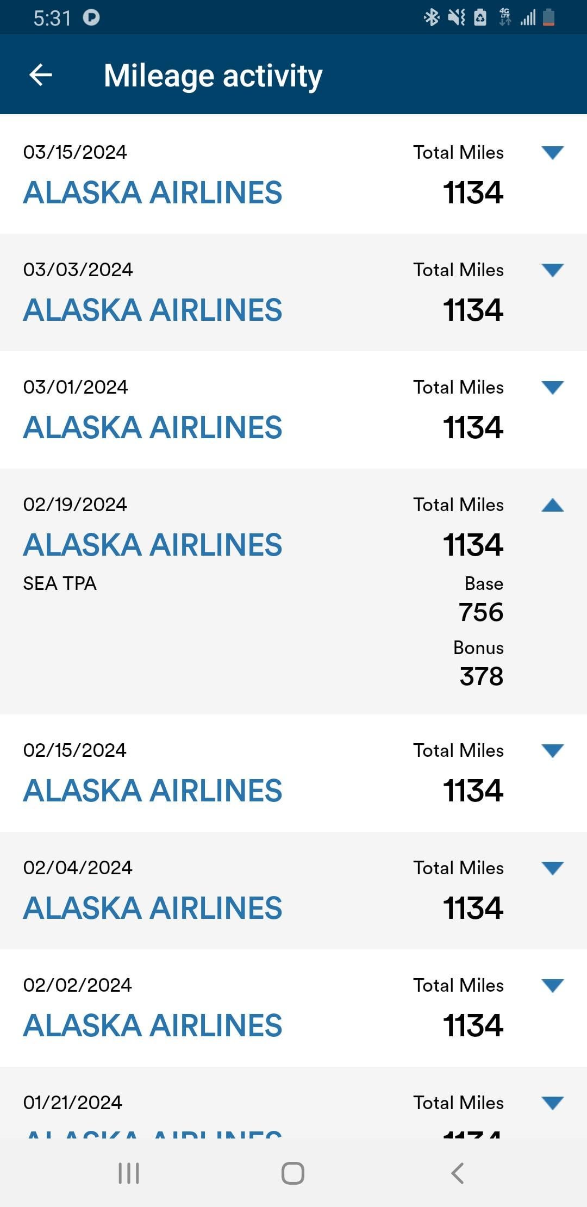Collapse the 02/19/2024 mileage entry
The width and height of the screenshot is (587, 1207).
click(x=552, y=505)
